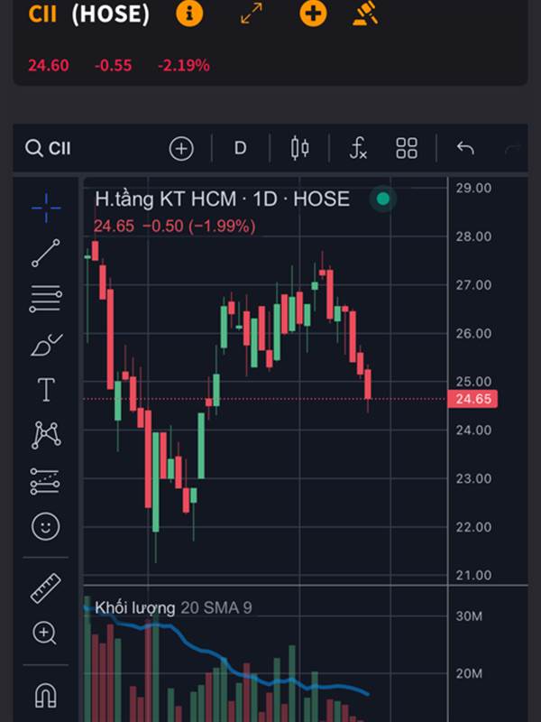Toggle the magnet snap mode

(x=46, y=695)
